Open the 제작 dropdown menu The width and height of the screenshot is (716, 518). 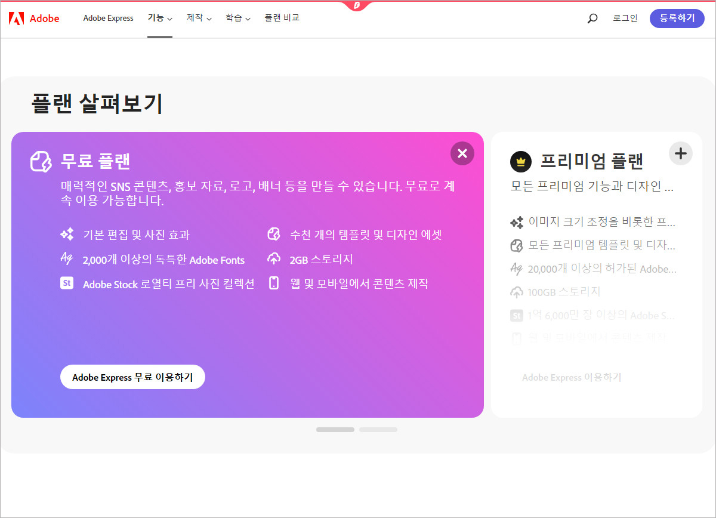click(x=199, y=18)
